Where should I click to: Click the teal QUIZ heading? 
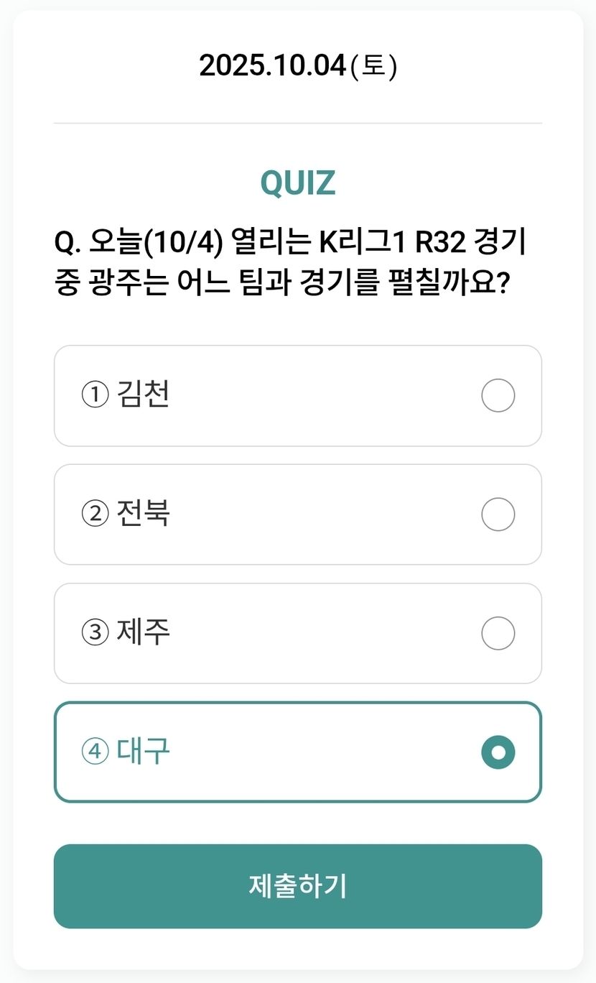(297, 183)
